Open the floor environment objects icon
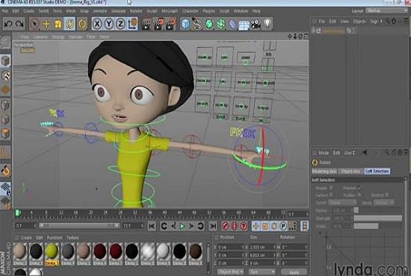The image size is (411, 276). click(x=244, y=25)
